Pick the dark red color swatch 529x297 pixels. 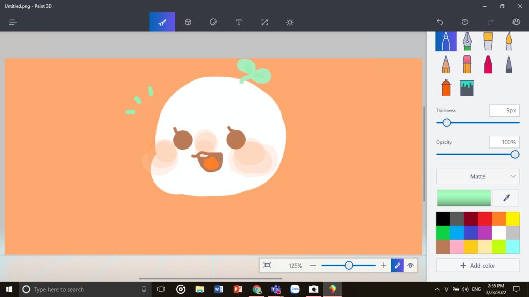(x=471, y=219)
